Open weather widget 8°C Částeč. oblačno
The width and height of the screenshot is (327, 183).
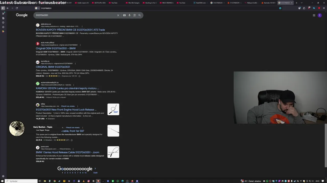[251, 181]
